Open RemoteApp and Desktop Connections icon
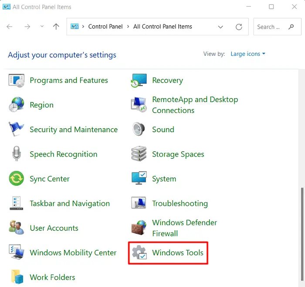The width and height of the screenshot is (305, 287). (x=139, y=105)
